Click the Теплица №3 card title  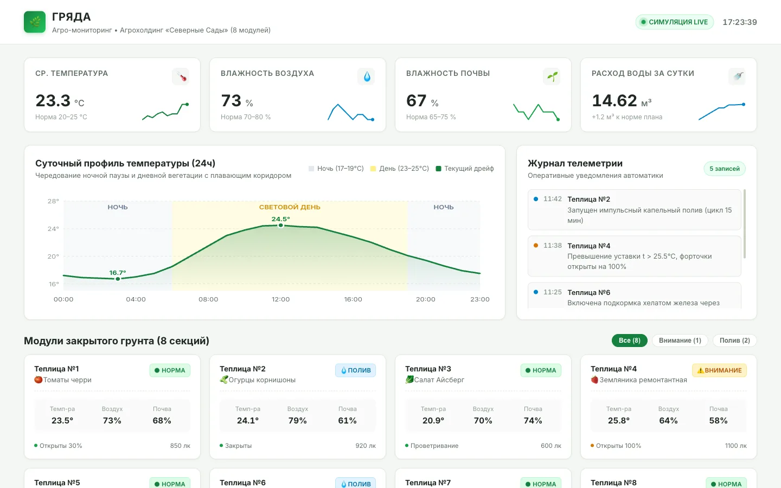(428, 369)
